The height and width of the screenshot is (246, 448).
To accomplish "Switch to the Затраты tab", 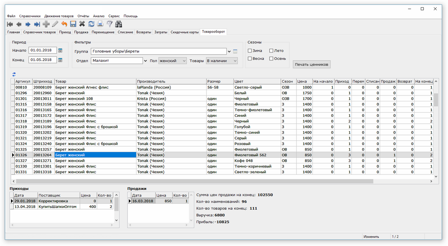I will coord(161,32).
